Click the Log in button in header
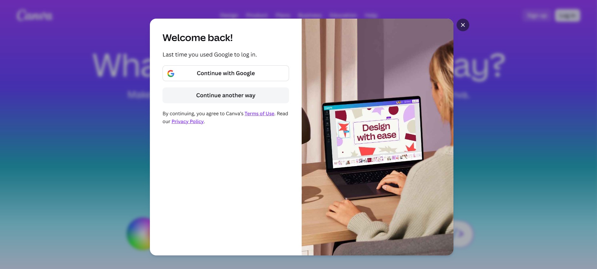The image size is (597, 269). coord(567,15)
